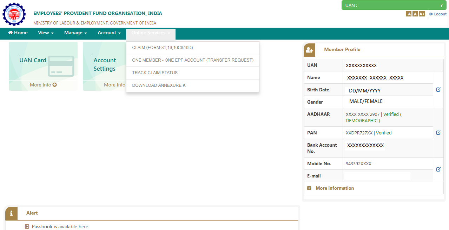Open CLAIM (FORM-31,19,10C&10D)
Image resolution: width=449 pixels, height=230 pixels.
tap(163, 47)
